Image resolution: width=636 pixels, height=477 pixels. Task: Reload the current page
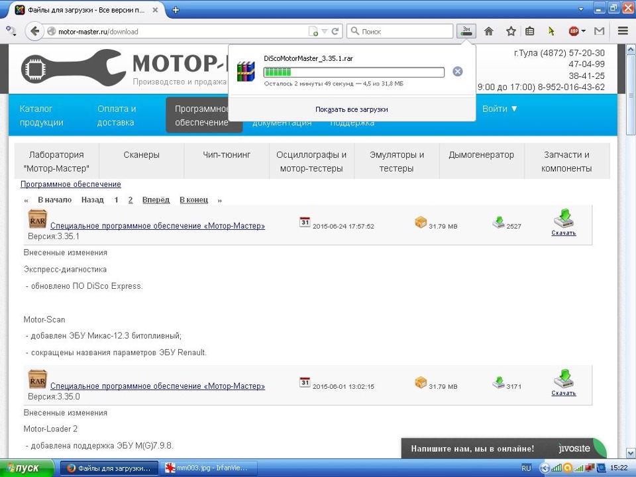(x=335, y=31)
